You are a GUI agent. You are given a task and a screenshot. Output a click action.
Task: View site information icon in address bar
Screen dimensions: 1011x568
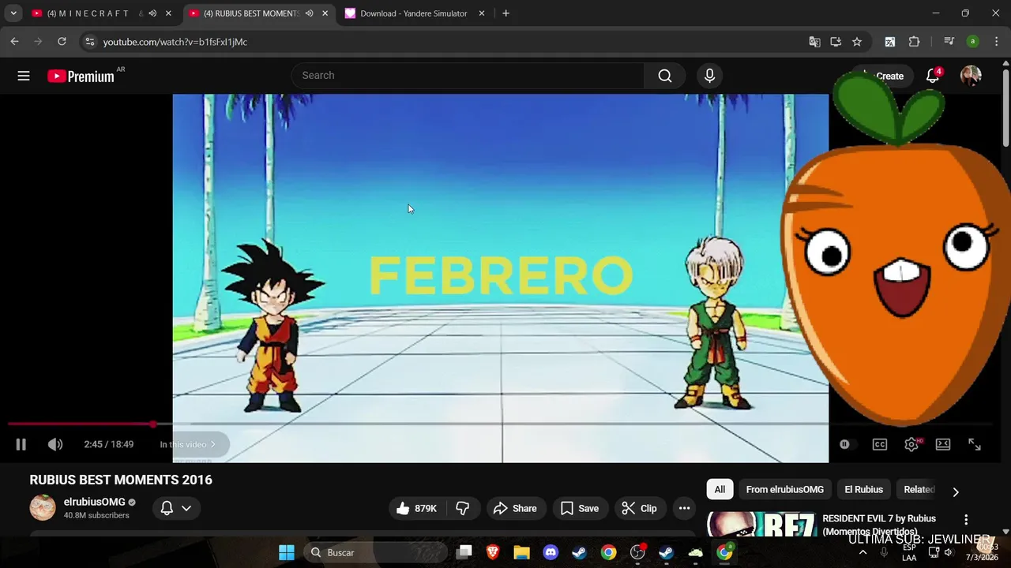[x=90, y=42]
